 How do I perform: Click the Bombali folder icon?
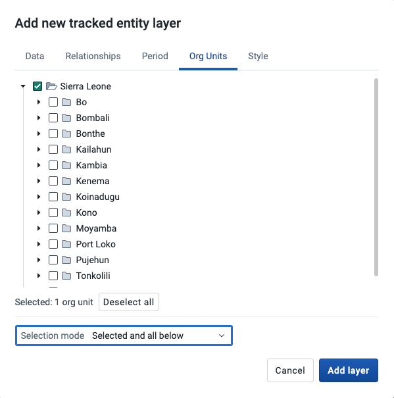click(x=66, y=118)
